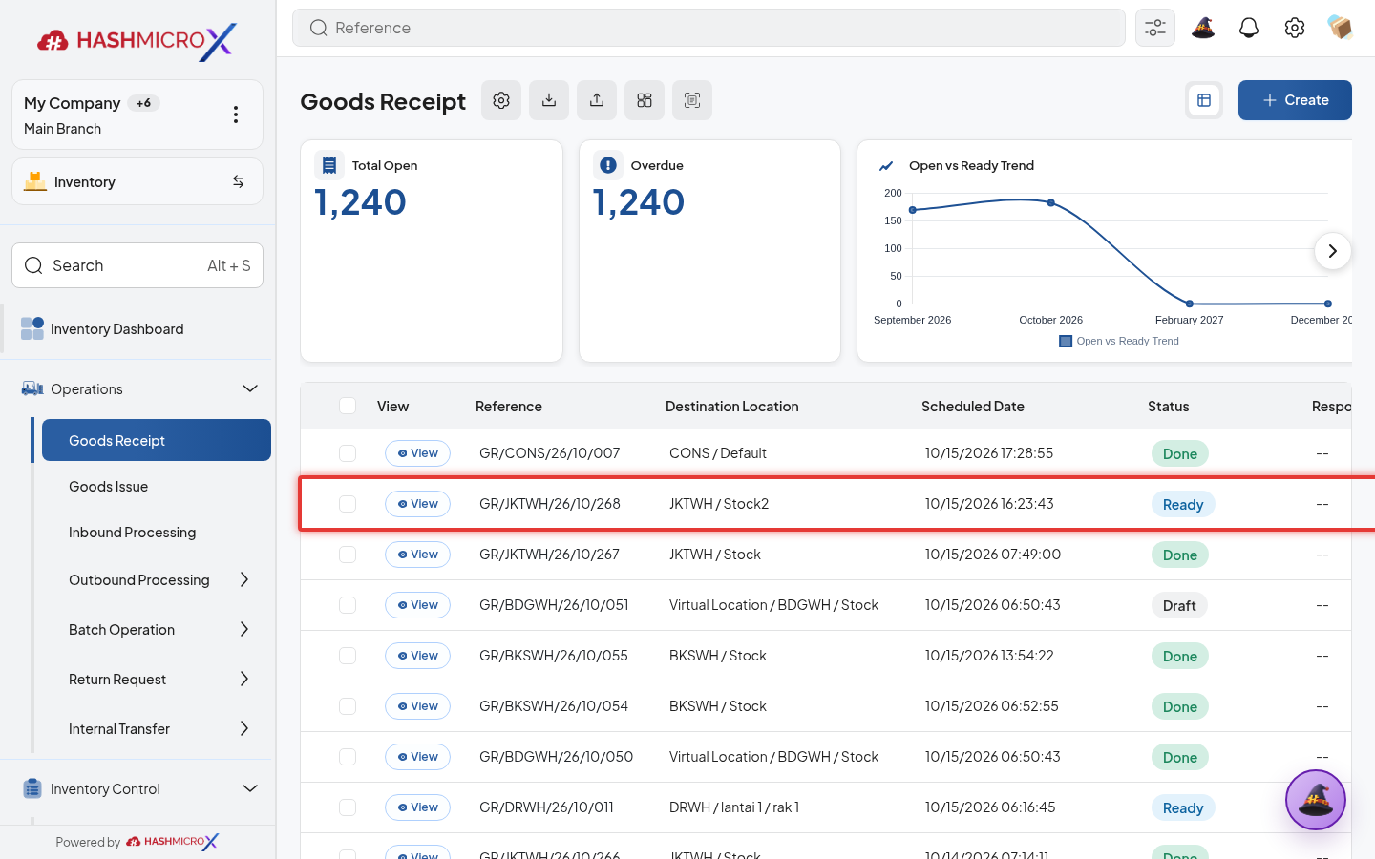View receipt GR/DRWH/26/10/011

[x=417, y=807]
